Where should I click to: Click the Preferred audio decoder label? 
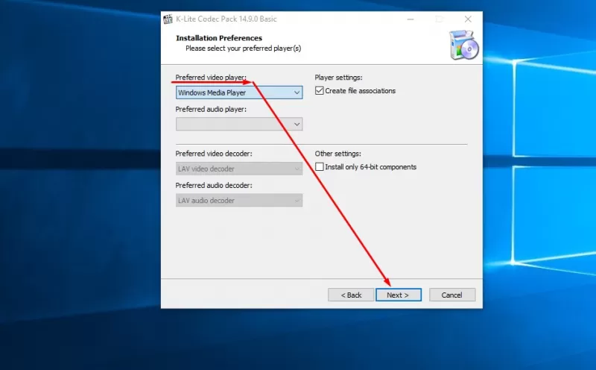point(214,186)
